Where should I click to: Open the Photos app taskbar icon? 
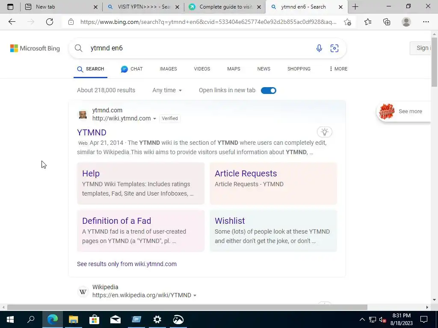point(178,319)
